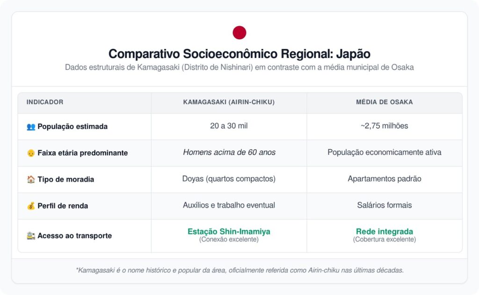This screenshot has height=295, width=479.
Task: Click the red Japan flag circle icon
Action: coord(239,33)
